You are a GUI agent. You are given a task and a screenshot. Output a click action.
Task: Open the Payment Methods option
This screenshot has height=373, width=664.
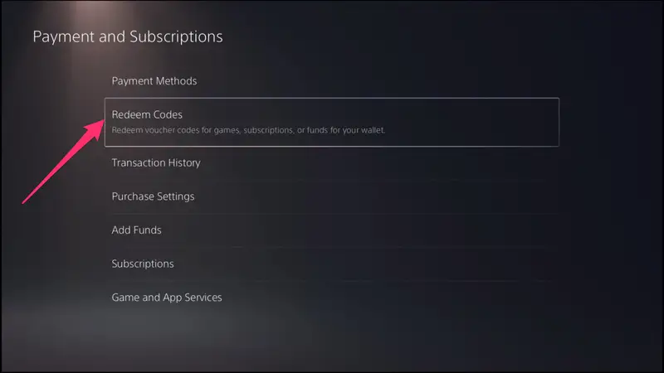pyautogui.click(x=154, y=80)
